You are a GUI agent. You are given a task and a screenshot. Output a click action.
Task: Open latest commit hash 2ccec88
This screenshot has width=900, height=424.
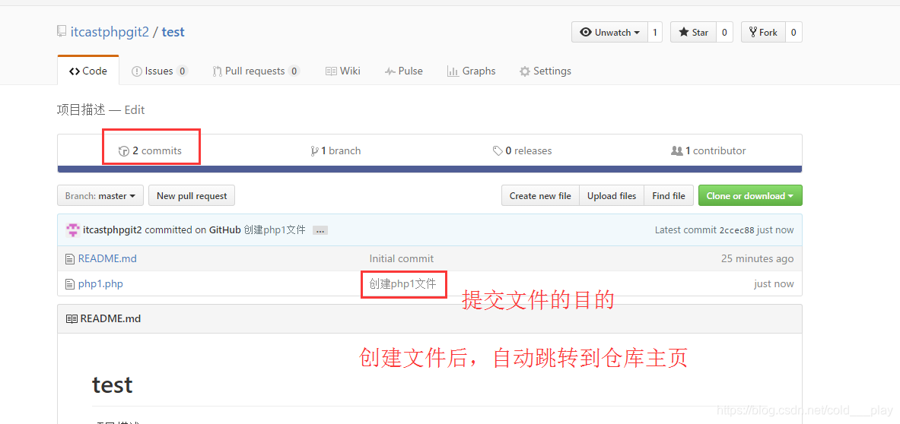tap(737, 229)
